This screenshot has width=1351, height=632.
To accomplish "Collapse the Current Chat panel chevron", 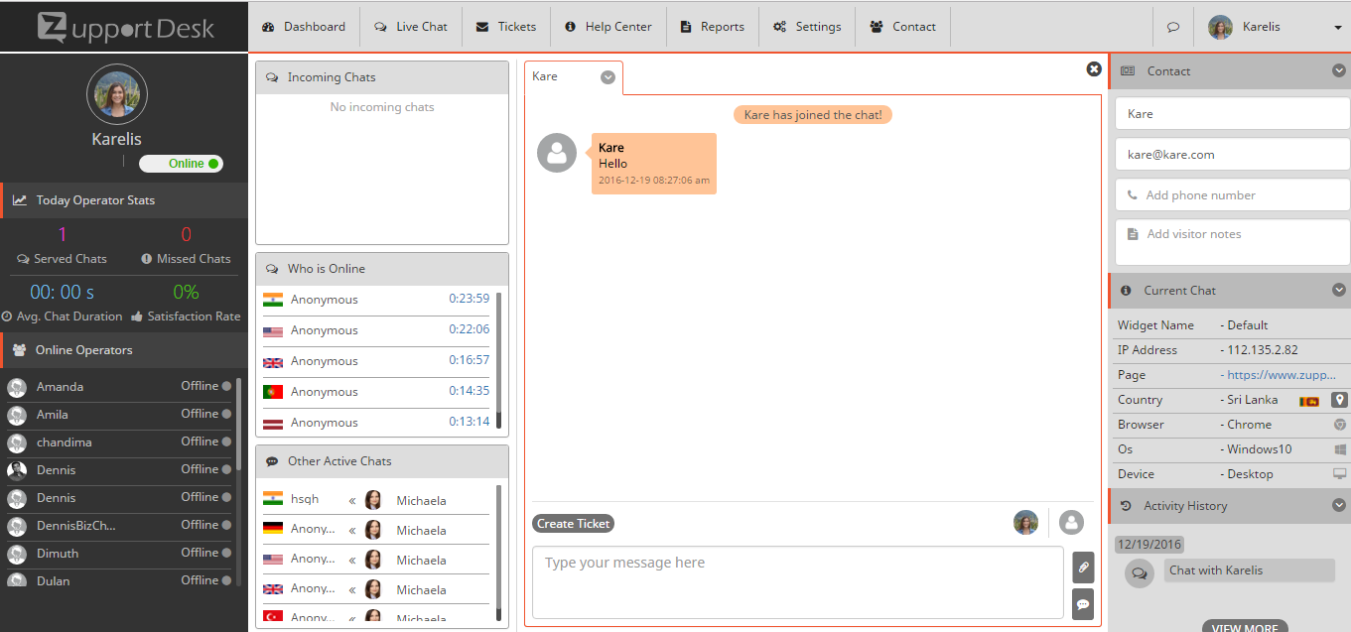I will click(1339, 290).
